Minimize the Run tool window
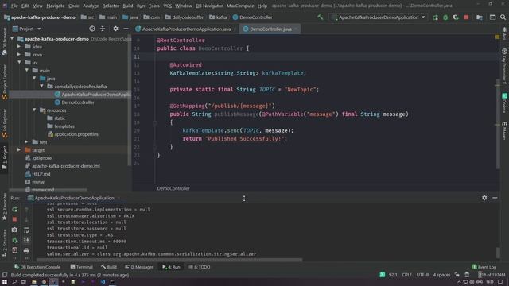The image size is (509, 286). 495,198
